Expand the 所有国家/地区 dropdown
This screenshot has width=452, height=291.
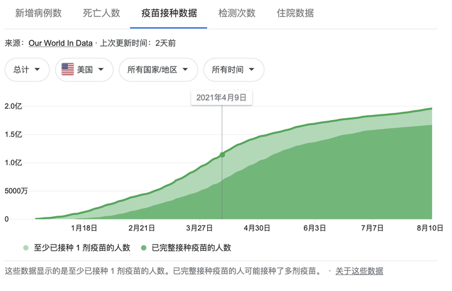(158, 70)
